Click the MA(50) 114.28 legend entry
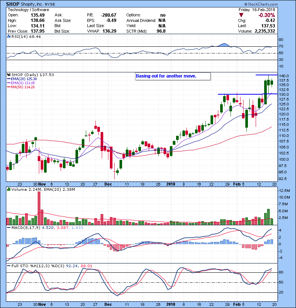 [21, 87]
